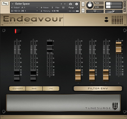Select the FX tab
127x119 pixels.
[51, 89]
